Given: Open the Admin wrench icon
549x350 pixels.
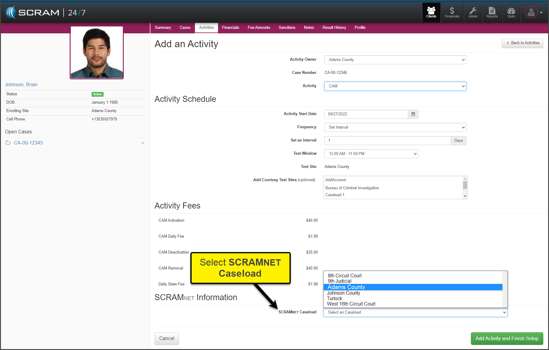Looking at the screenshot, I should click(473, 13).
